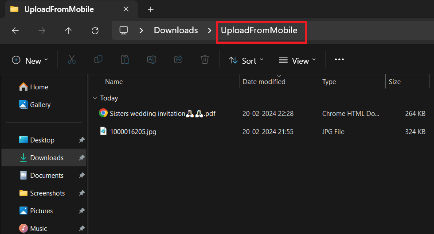
Task: Navigate back using the back arrow
Action: tap(15, 31)
